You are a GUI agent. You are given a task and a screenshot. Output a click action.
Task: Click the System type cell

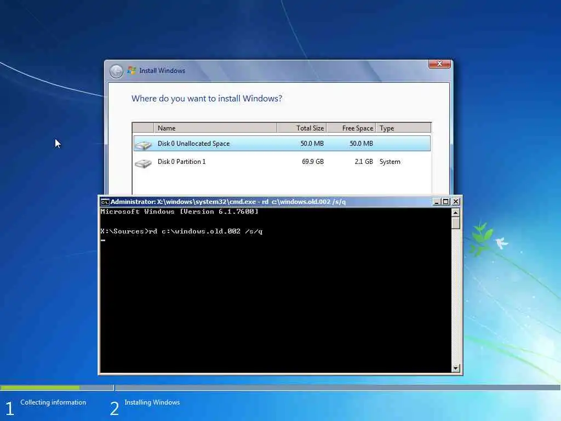tap(390, 162)
